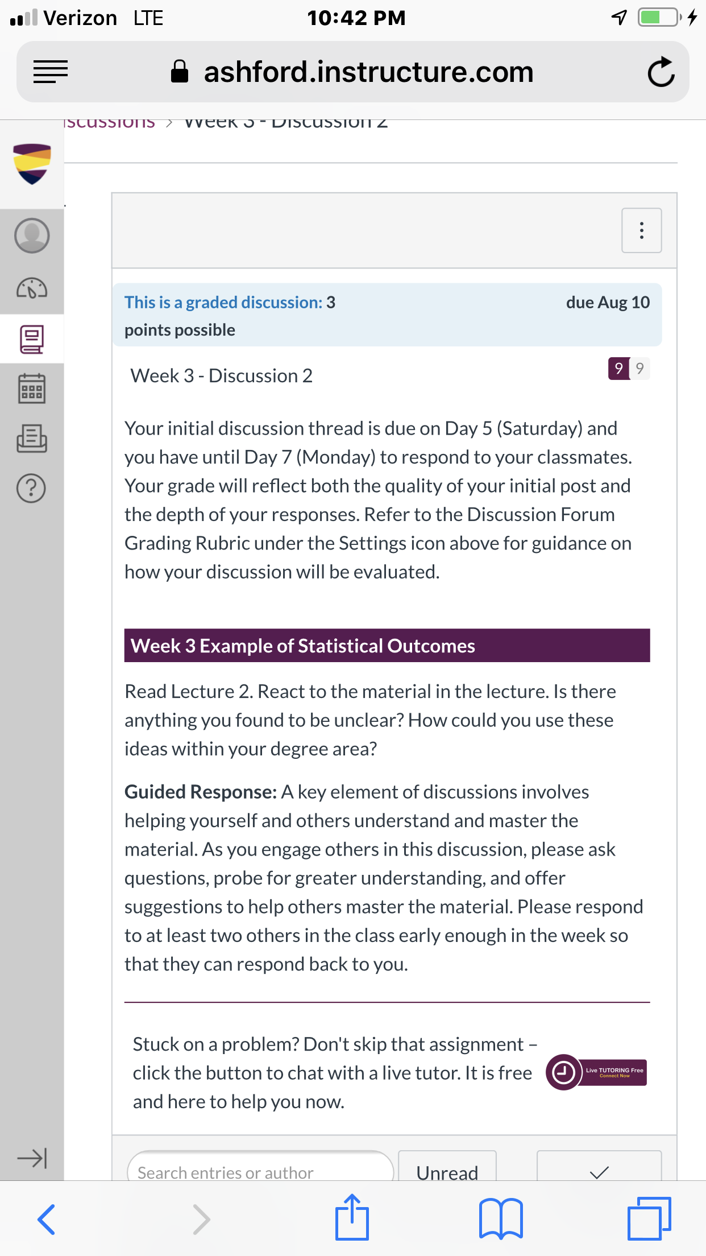Click the Live Tutoring Free button
The image size is (706, 1256).
tap(596, 1072)
